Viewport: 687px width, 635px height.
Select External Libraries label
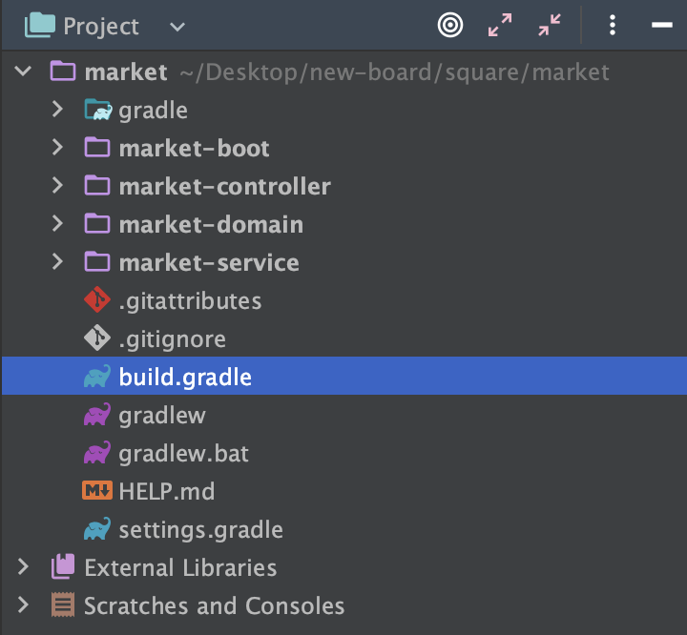pos(180,568)
